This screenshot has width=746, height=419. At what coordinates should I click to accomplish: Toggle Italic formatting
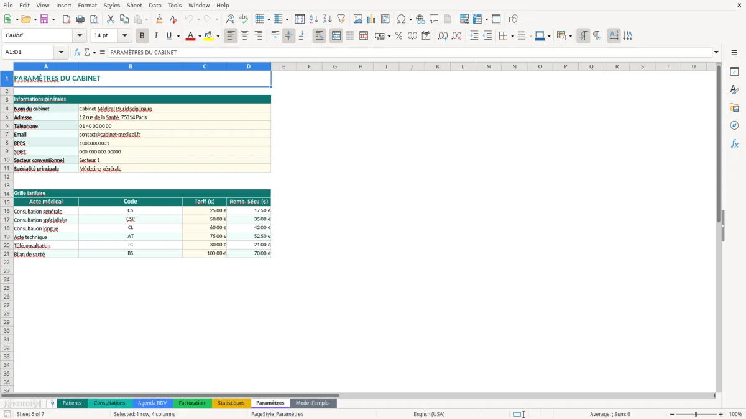pyautogui.click(x=156, y=36)
